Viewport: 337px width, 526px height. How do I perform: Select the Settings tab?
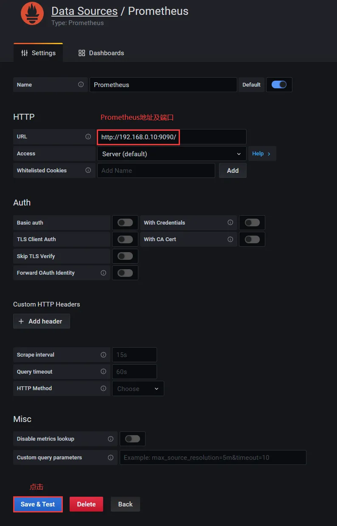38,53
